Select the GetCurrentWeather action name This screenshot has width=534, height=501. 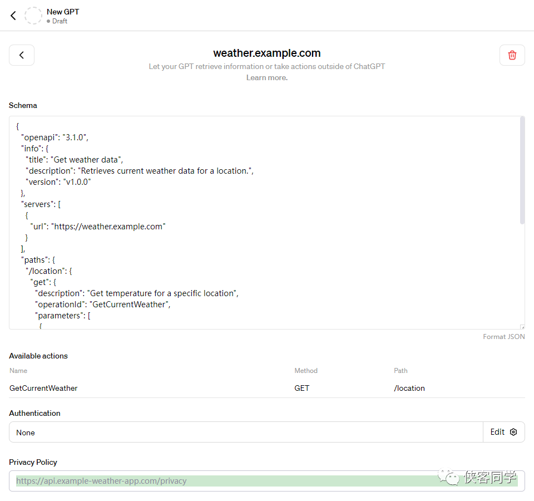(x=43, y=388)
